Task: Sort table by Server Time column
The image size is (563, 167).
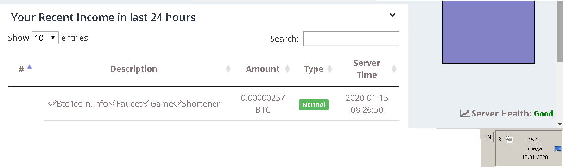Action: 367,69
